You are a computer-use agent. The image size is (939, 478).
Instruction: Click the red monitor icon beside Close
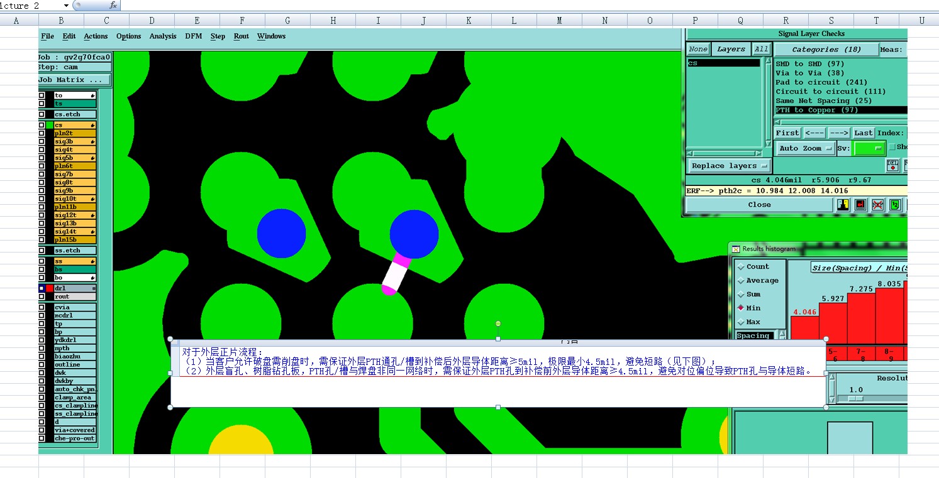coord(860,205)
